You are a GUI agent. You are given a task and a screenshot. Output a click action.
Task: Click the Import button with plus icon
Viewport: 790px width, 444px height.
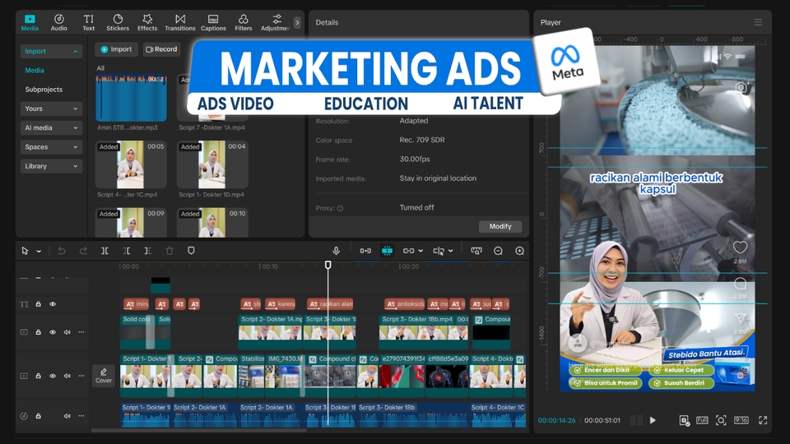[x=116, y=49]
